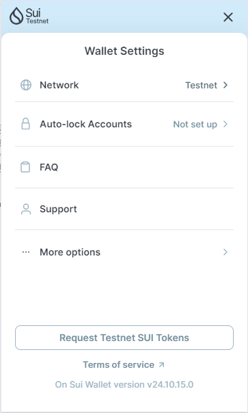Click the external link arrow after Terms of service
The image size is (248, 413).
pos(161,365)
